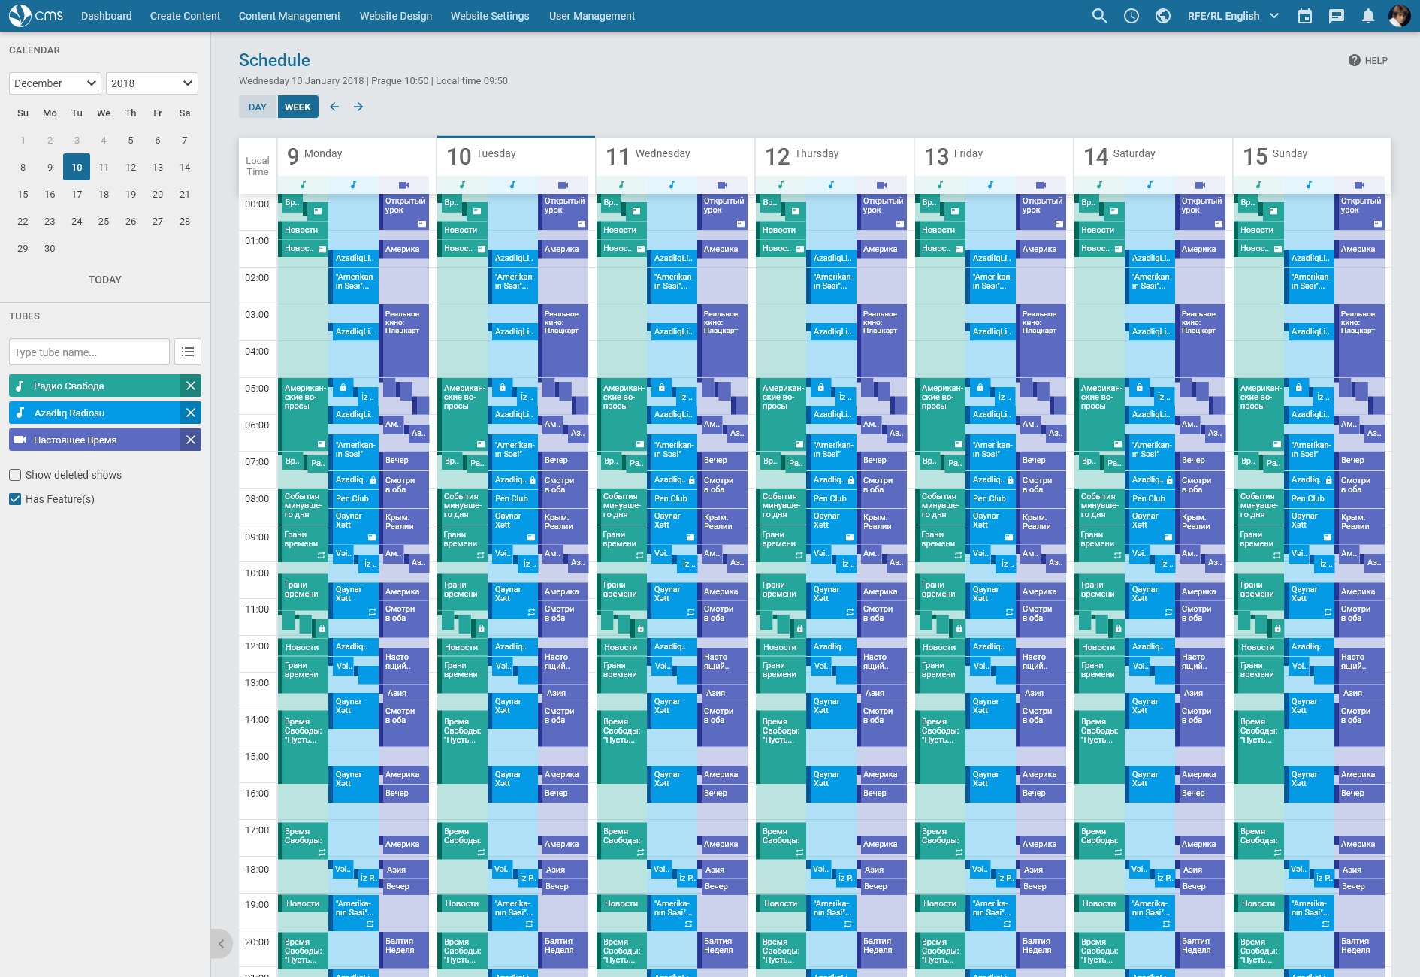Open the User Management menu
The width and height of the screenshot is (1420, 977).
coord(592,16)
